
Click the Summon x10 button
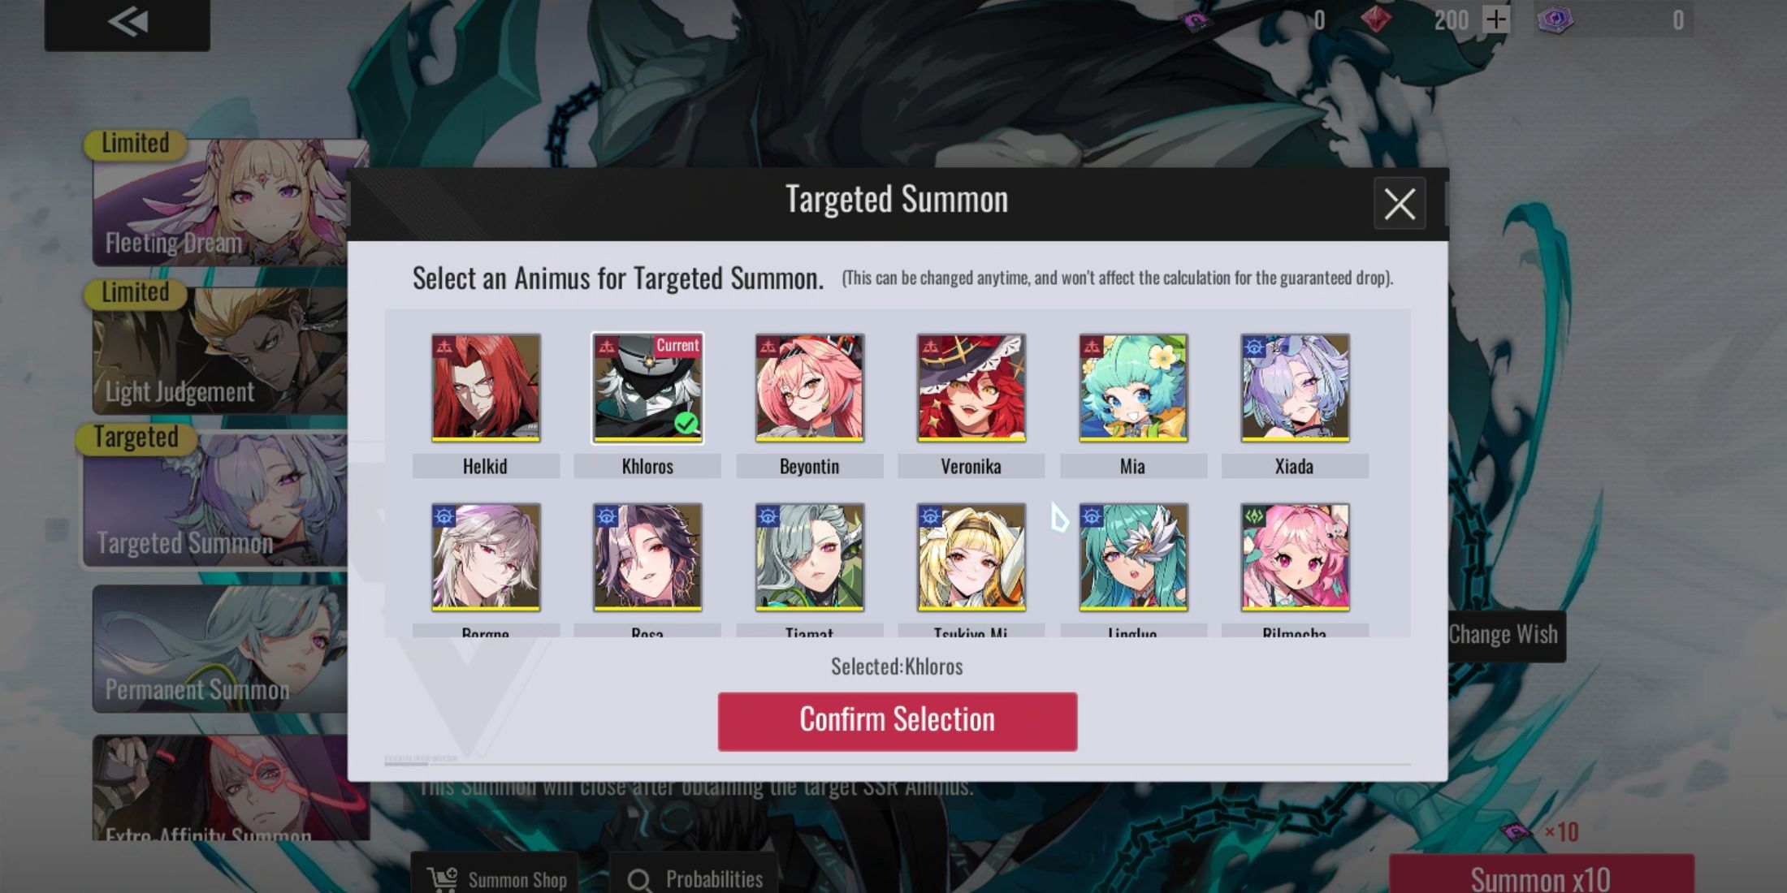(x=1541, y=875)
